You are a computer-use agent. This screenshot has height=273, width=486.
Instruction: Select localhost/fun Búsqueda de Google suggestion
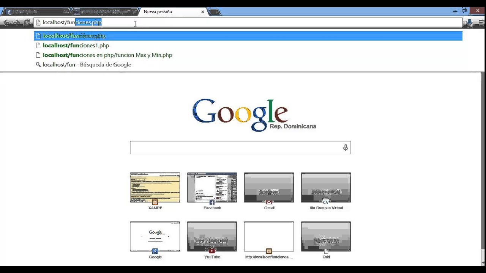[x=248, y=64]
